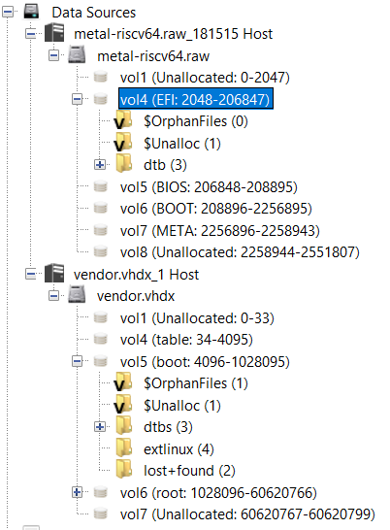Open the extlinux (4) folder

179,449
